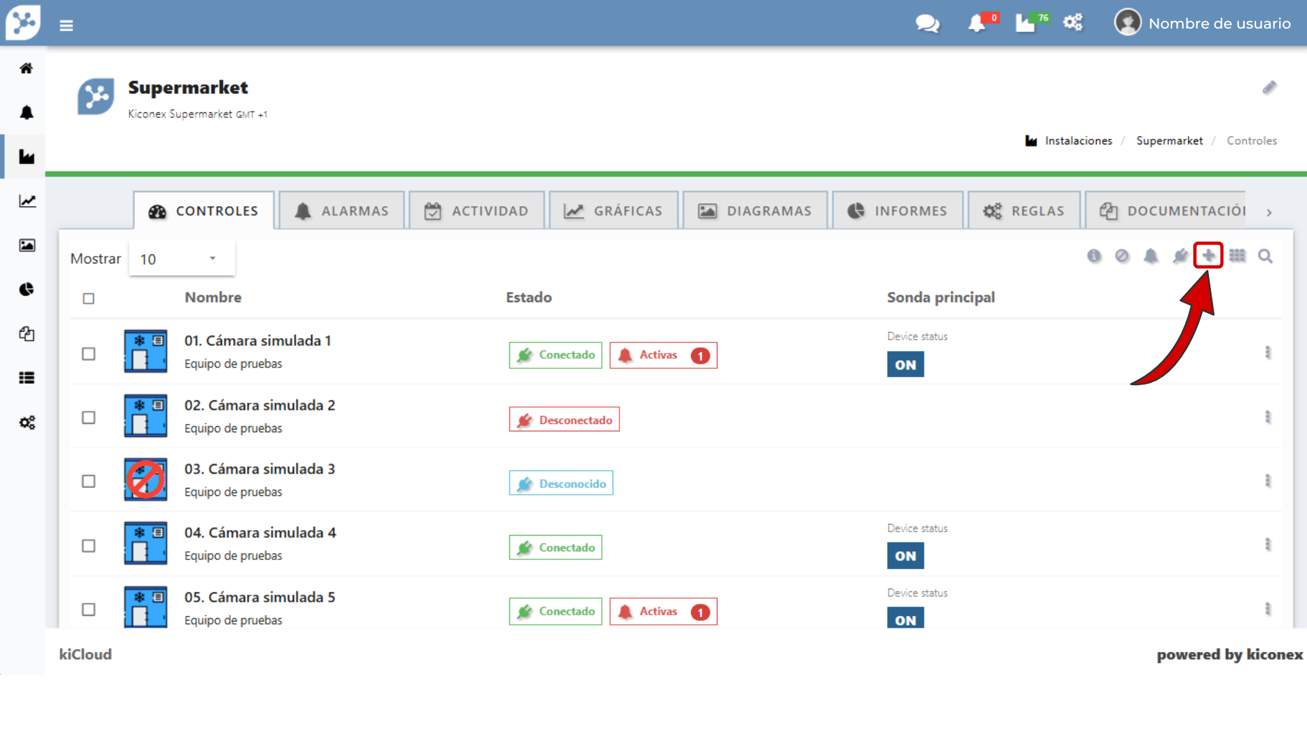Open options menu for Cámara simulada 2
This screenshot has height=735, width=1307.
[x=1268, y=417]
